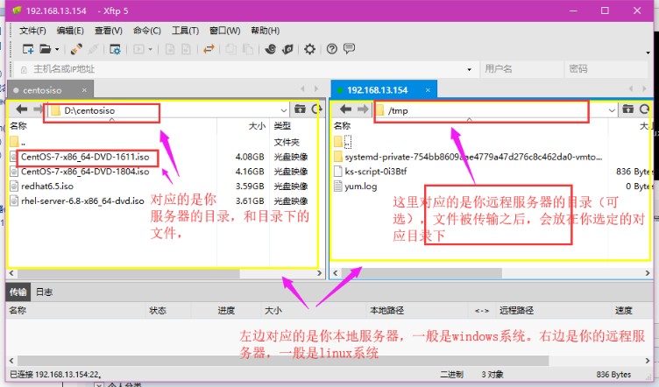
Task: Select CentOS-7-x86_64-DVD-1804.iso file
Action: 85,172
